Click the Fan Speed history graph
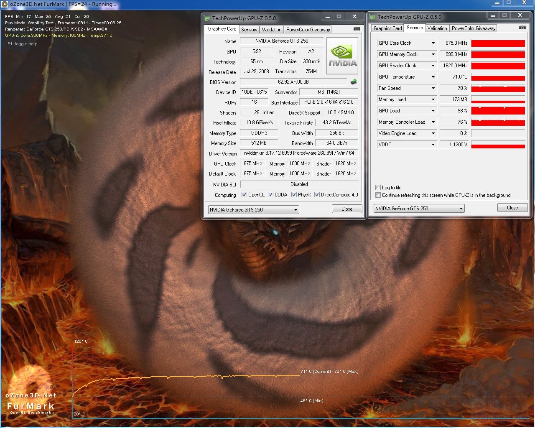Screen dimensions: 535x428 coord(498,88)
